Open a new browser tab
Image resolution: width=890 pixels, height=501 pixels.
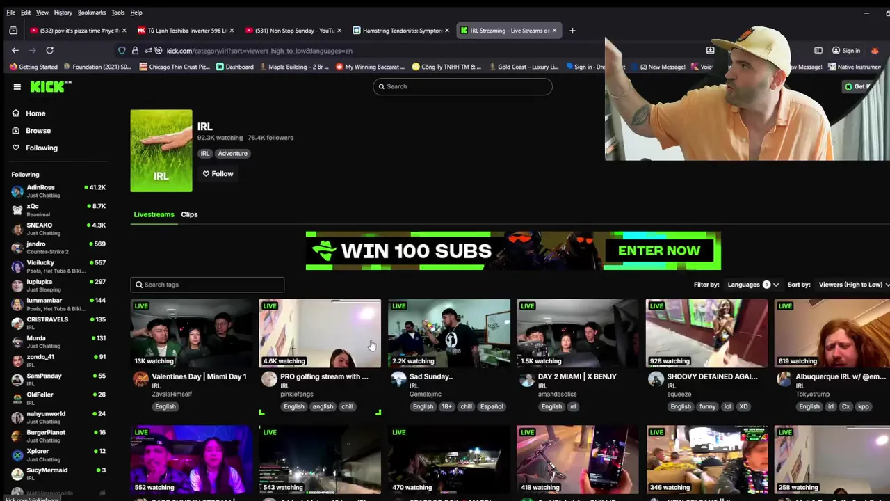click(x=572, y=31)
